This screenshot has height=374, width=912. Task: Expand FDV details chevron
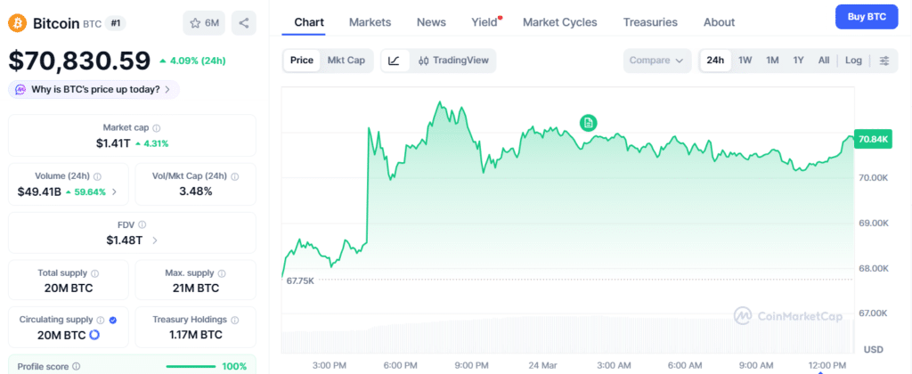tap(156, 240)
